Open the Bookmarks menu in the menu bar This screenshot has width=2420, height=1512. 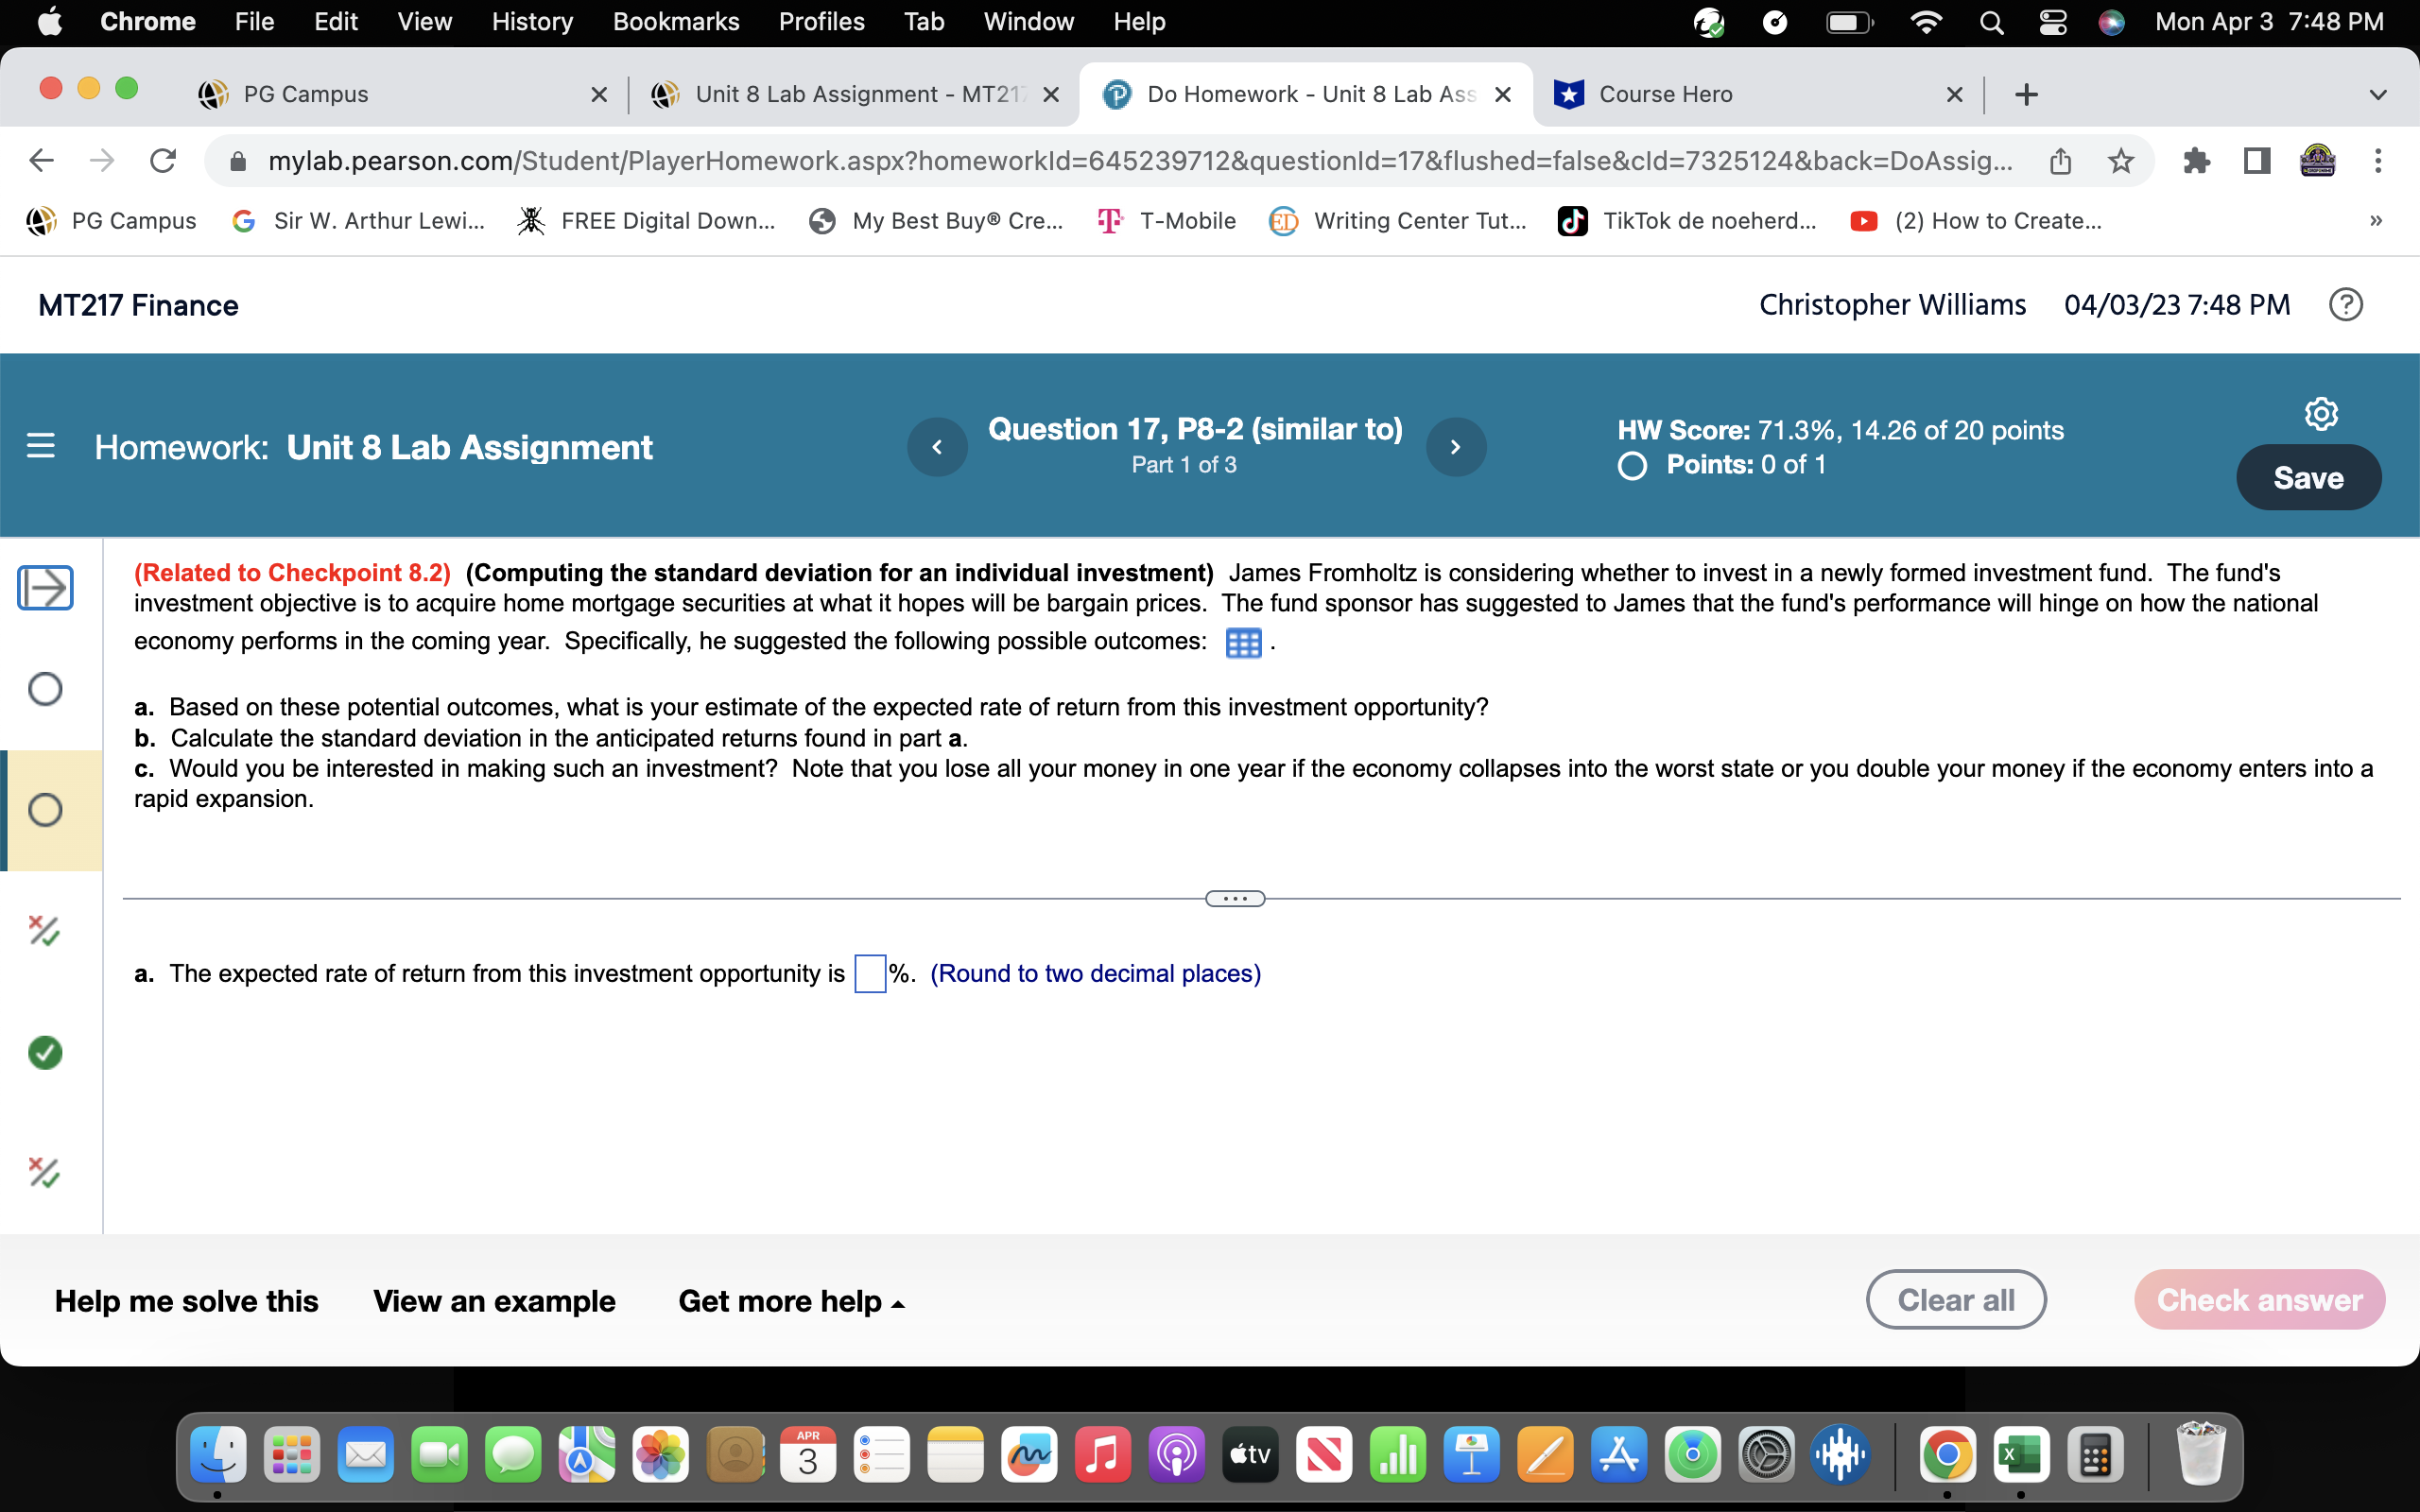coord(676,21)
